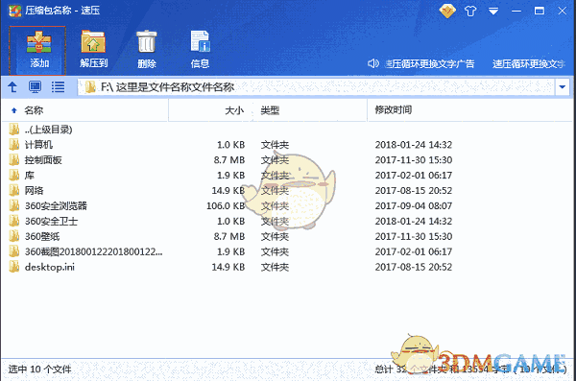Select the 控制面板 folder
576x381 pixels.
[286, 160]
